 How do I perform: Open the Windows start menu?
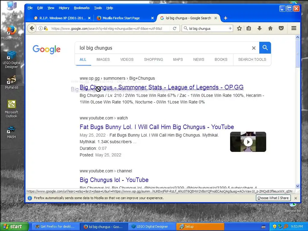pyautogui.click(x=14, y=227)
